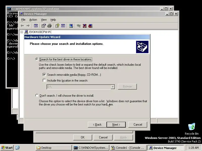Collapse the EVOK410ICFW-PC tree node
The image size is (202, 151).
tap(22, 32)
